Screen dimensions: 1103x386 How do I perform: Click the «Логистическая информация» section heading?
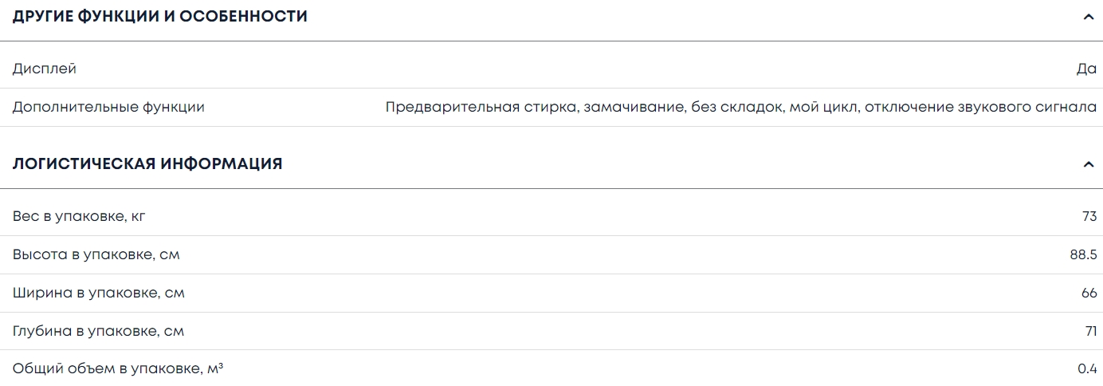pos(147,164)
